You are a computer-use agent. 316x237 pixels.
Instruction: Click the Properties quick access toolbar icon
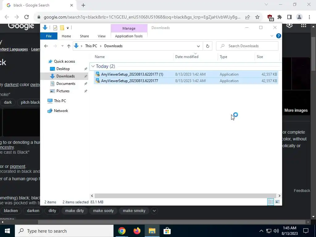[x=55, y=28]
